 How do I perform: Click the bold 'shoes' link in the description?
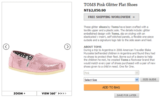coord(103,27)
